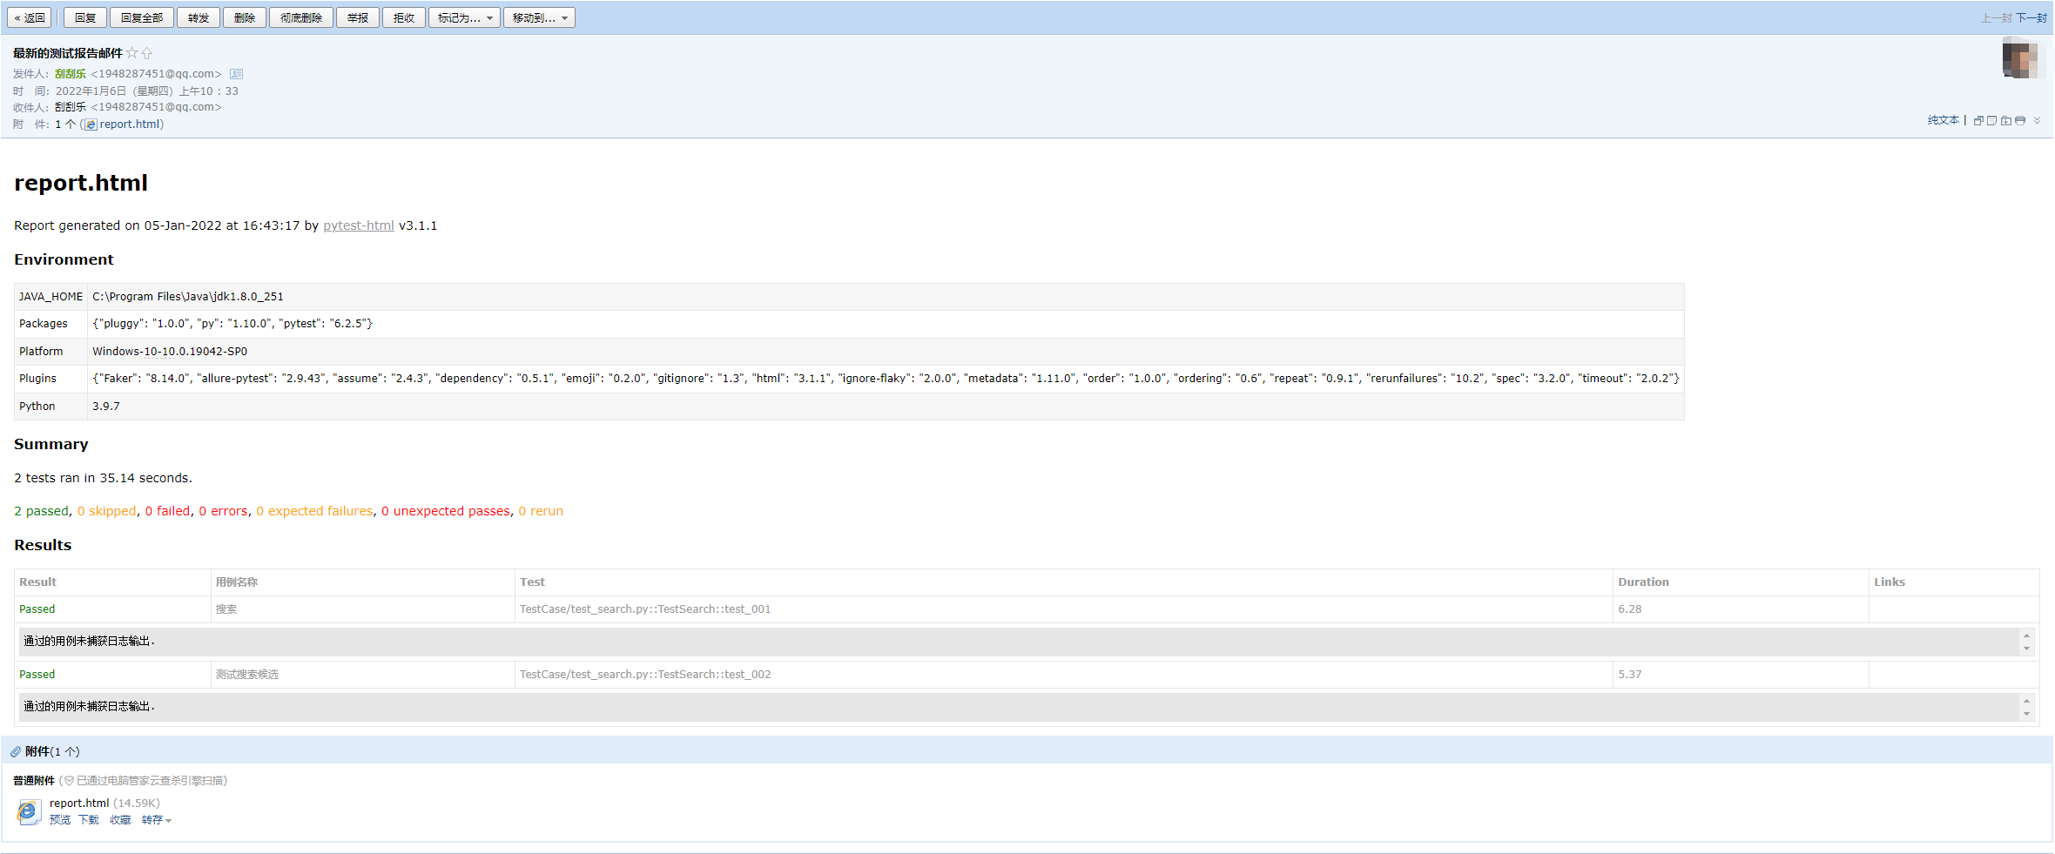
Task: Click '0 skipped' summary text
Action: tap(107, 511)
